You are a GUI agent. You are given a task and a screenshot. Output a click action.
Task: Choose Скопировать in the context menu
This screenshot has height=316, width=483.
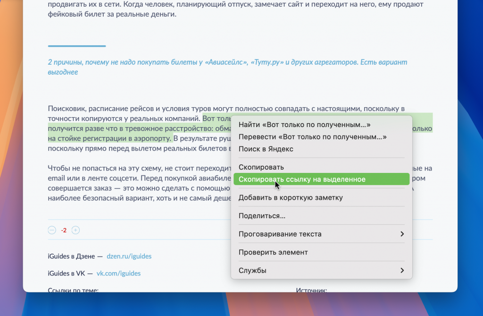tap(321, 167)
